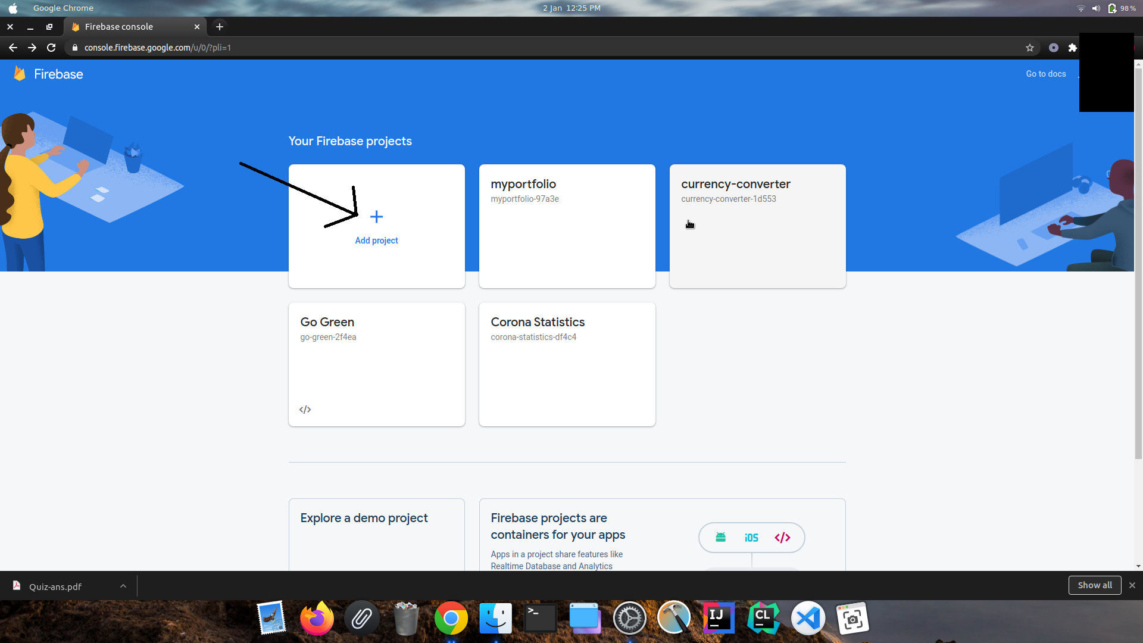1143x643 pixels.
Task: Click the Firebase flame logo
Action: pos(20,73)
